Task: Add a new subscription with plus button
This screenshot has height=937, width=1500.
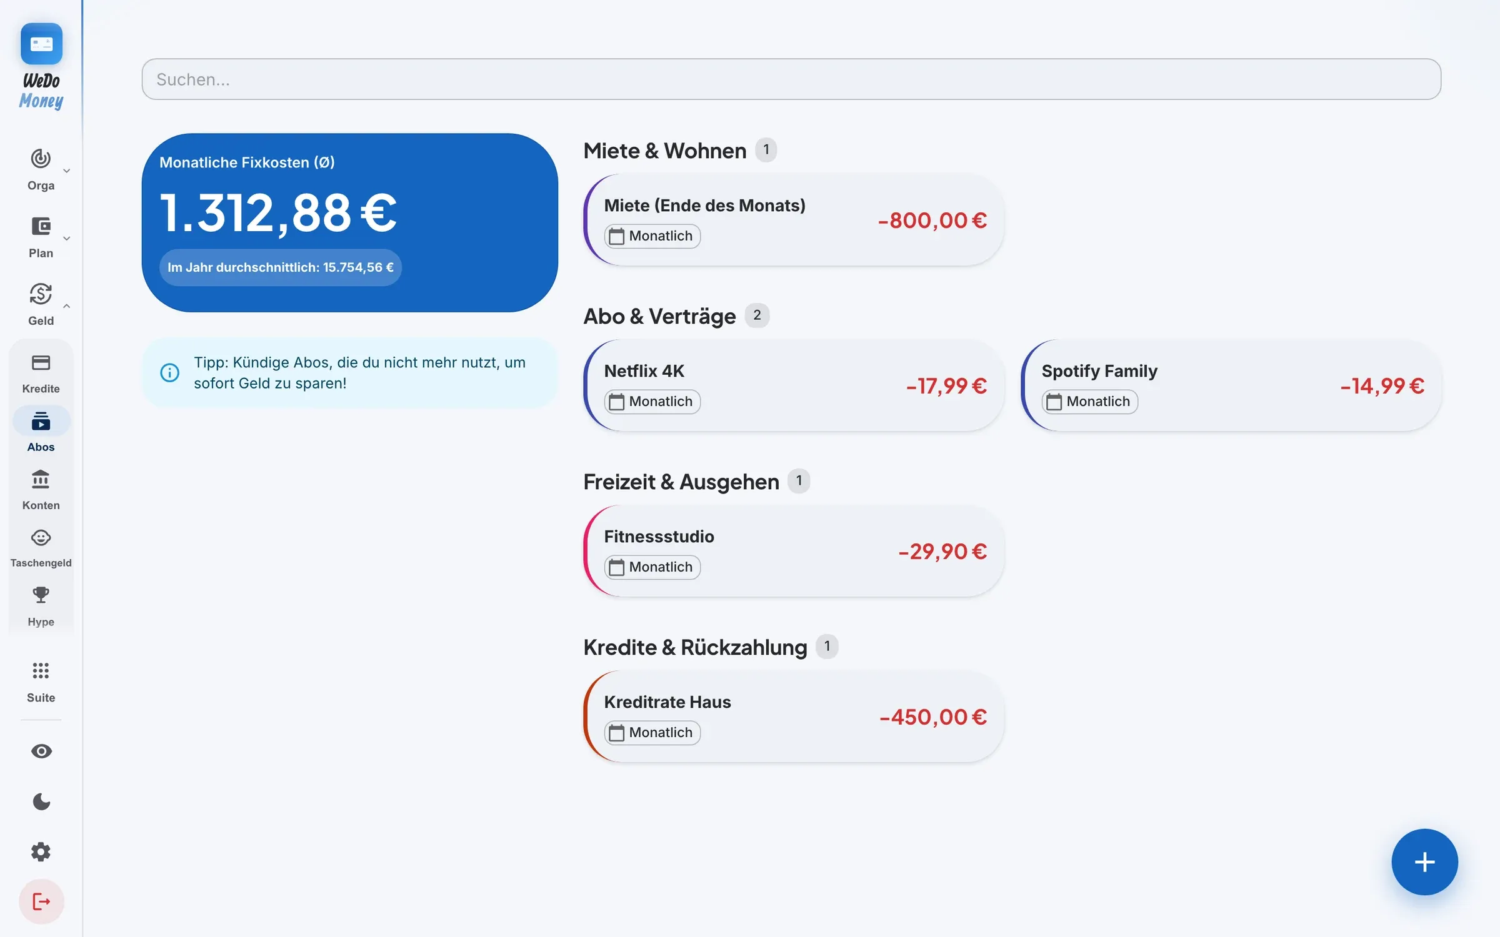Action: point(1424,862)
